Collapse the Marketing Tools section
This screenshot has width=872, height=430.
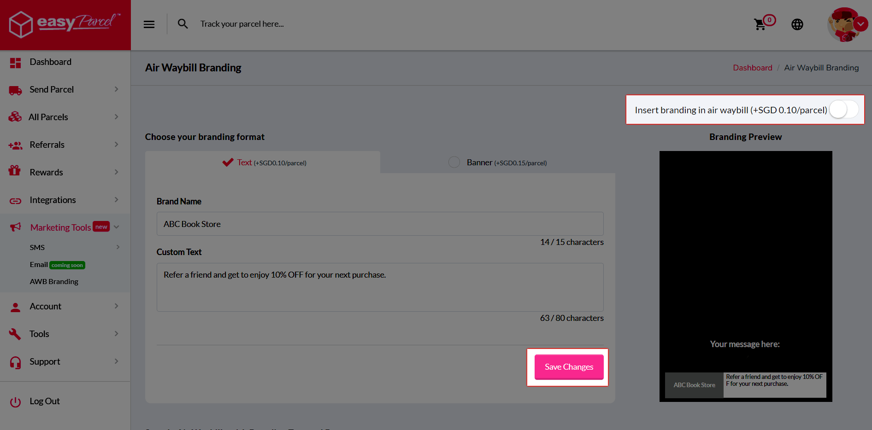(x=116, y=227)
